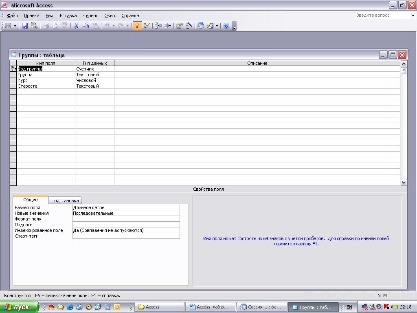The width and height of the screenshot is (417, 313).
Task: Open the Сервис menu
Action: 90,15
